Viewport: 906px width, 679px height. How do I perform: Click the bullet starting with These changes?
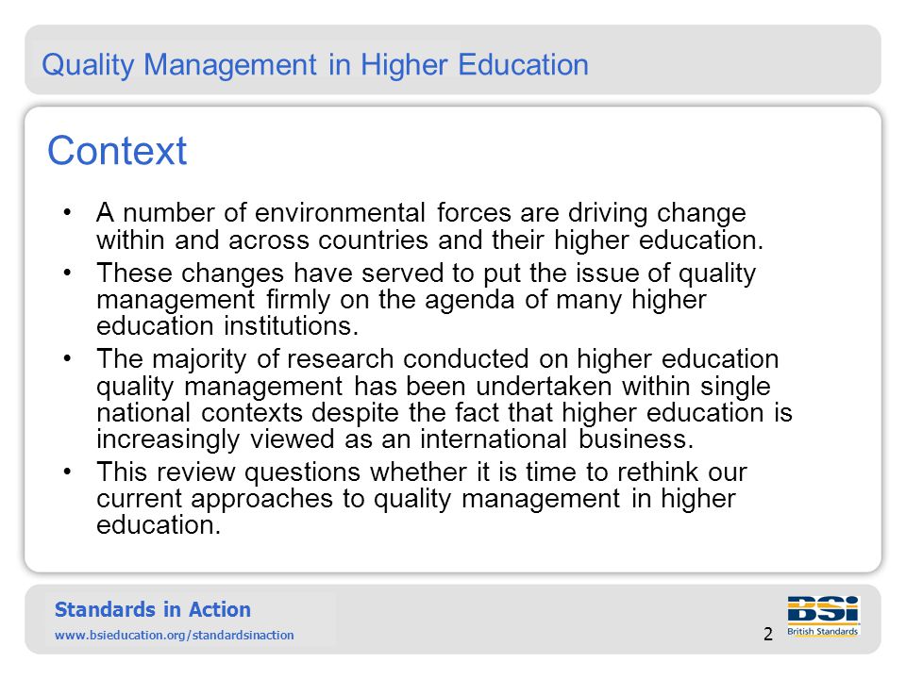point(427,299)
